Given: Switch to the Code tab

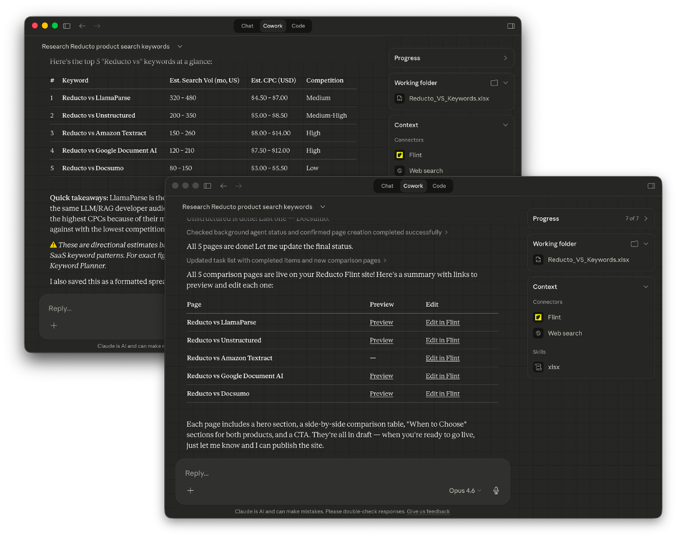Looking at the screenshot, I should coord(440,186).
